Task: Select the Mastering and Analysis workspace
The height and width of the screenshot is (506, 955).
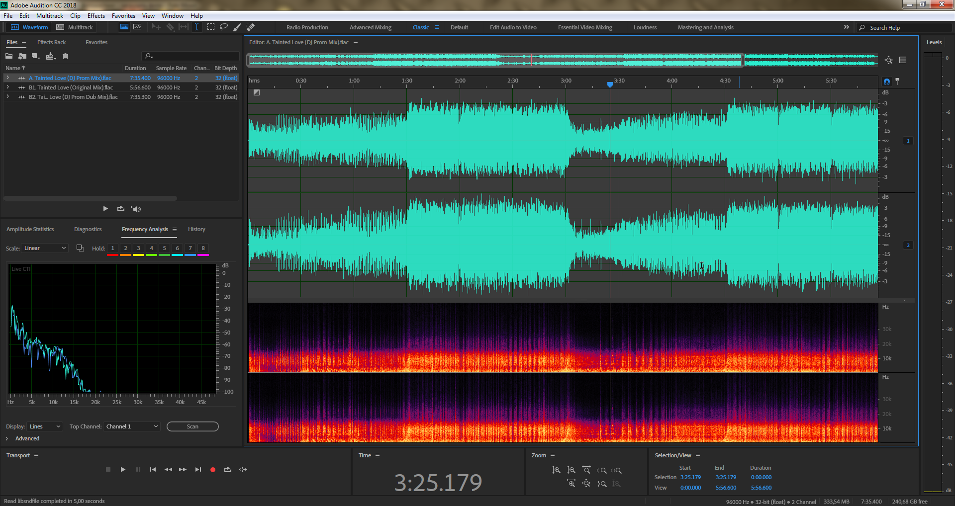Action: (x=705, y=27)
